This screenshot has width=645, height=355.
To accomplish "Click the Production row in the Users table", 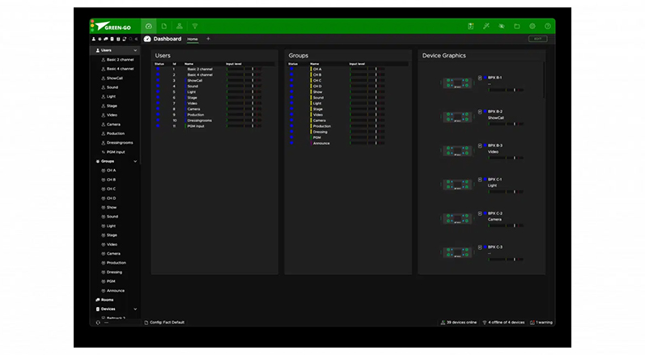I will point(214,115).
